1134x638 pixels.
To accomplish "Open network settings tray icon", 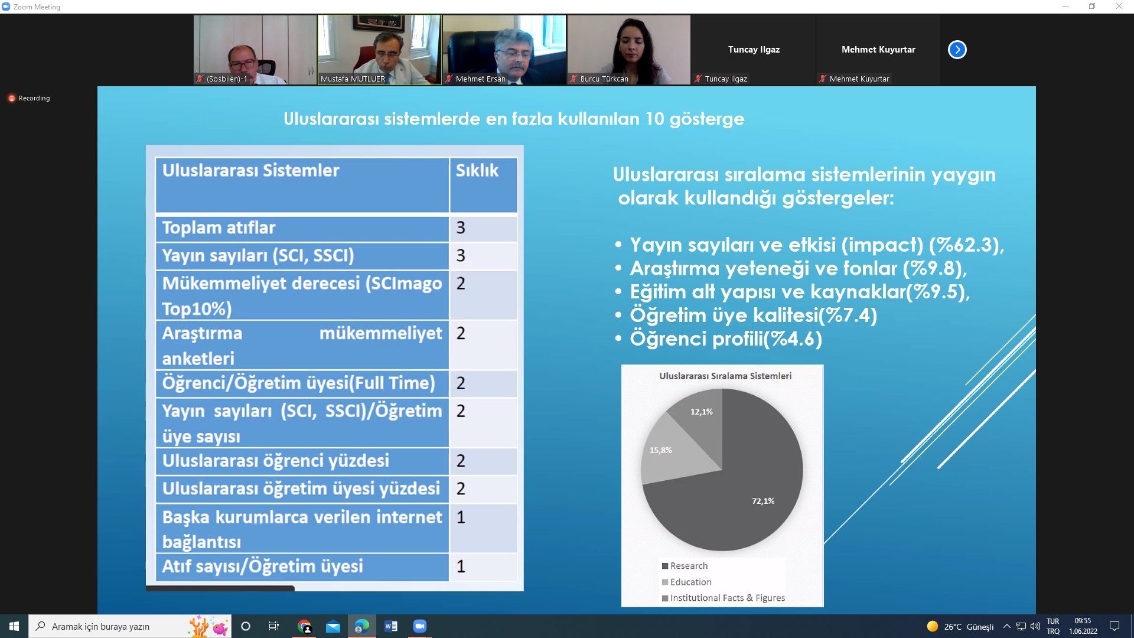I will 1021,626.
